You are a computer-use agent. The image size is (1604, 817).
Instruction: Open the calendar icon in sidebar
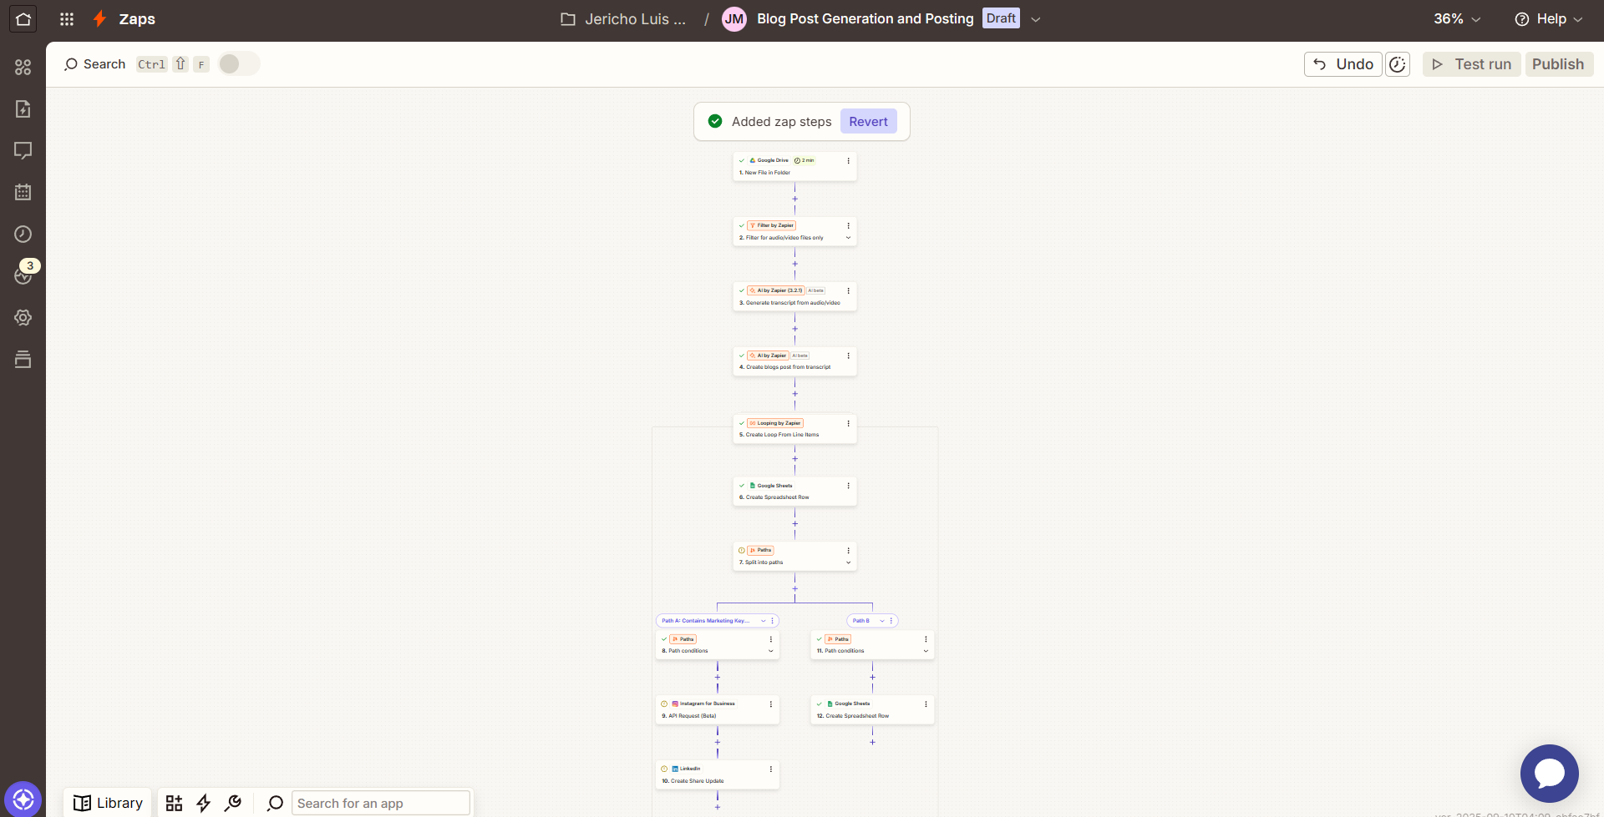(x=23, y=193)
